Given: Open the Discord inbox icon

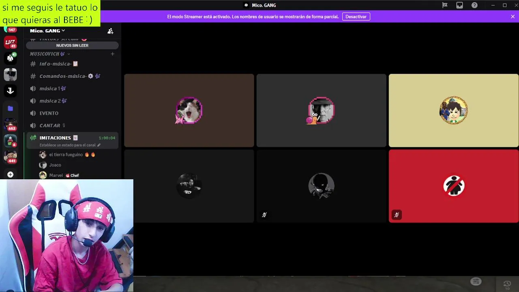Looking at the screenshot, I should coord(459,5).
